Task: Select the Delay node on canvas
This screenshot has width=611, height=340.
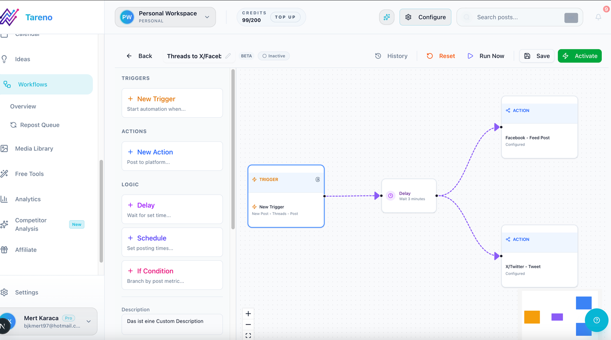Action: [x=409, y=196]
